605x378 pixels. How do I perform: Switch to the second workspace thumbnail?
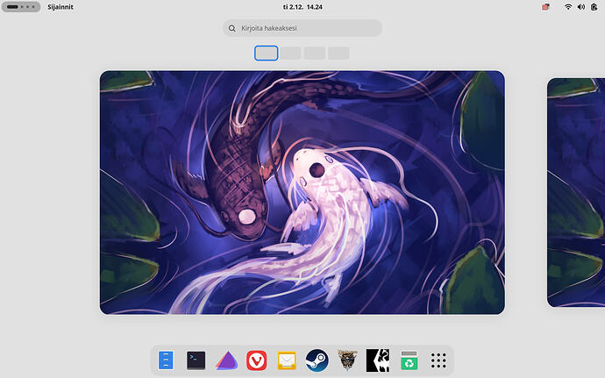(290, 53)
